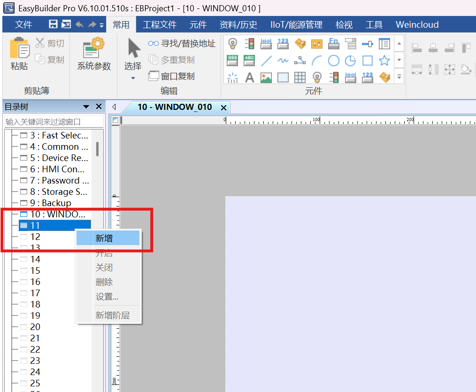Screen dimensions: 476x392
Task: Click 窗口复制 window copy
Action: click(171, 76)
